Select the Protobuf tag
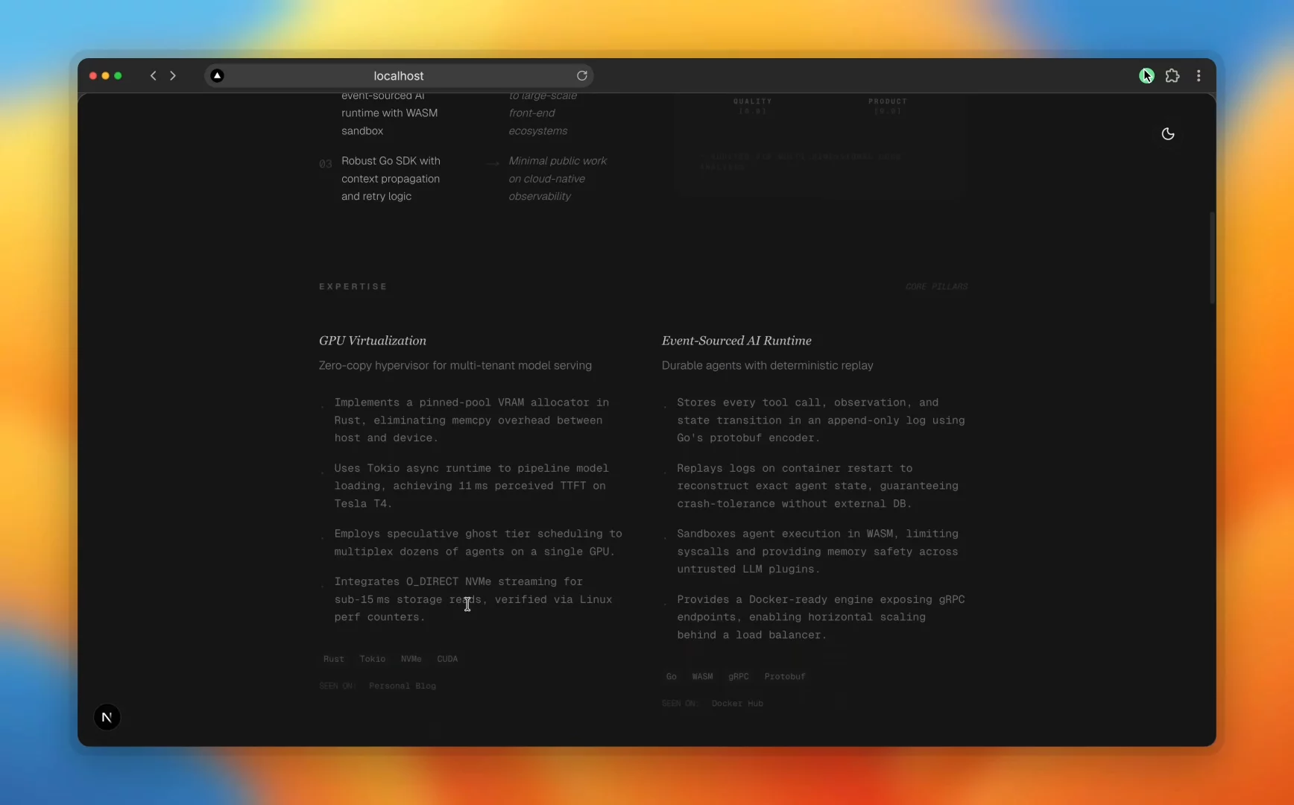The image size is (1294, 805). pos(785,677)
